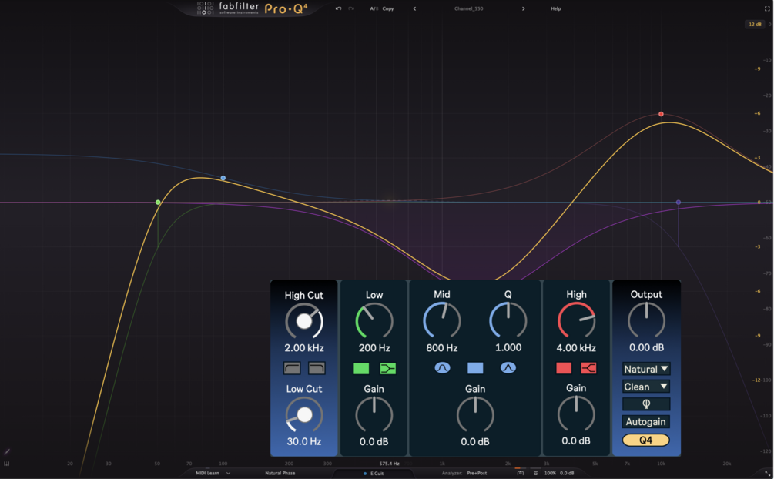Click the 575.4 Hz frequency readout
The height and width of the screenshot is (479, 774).
pos(389,464)
